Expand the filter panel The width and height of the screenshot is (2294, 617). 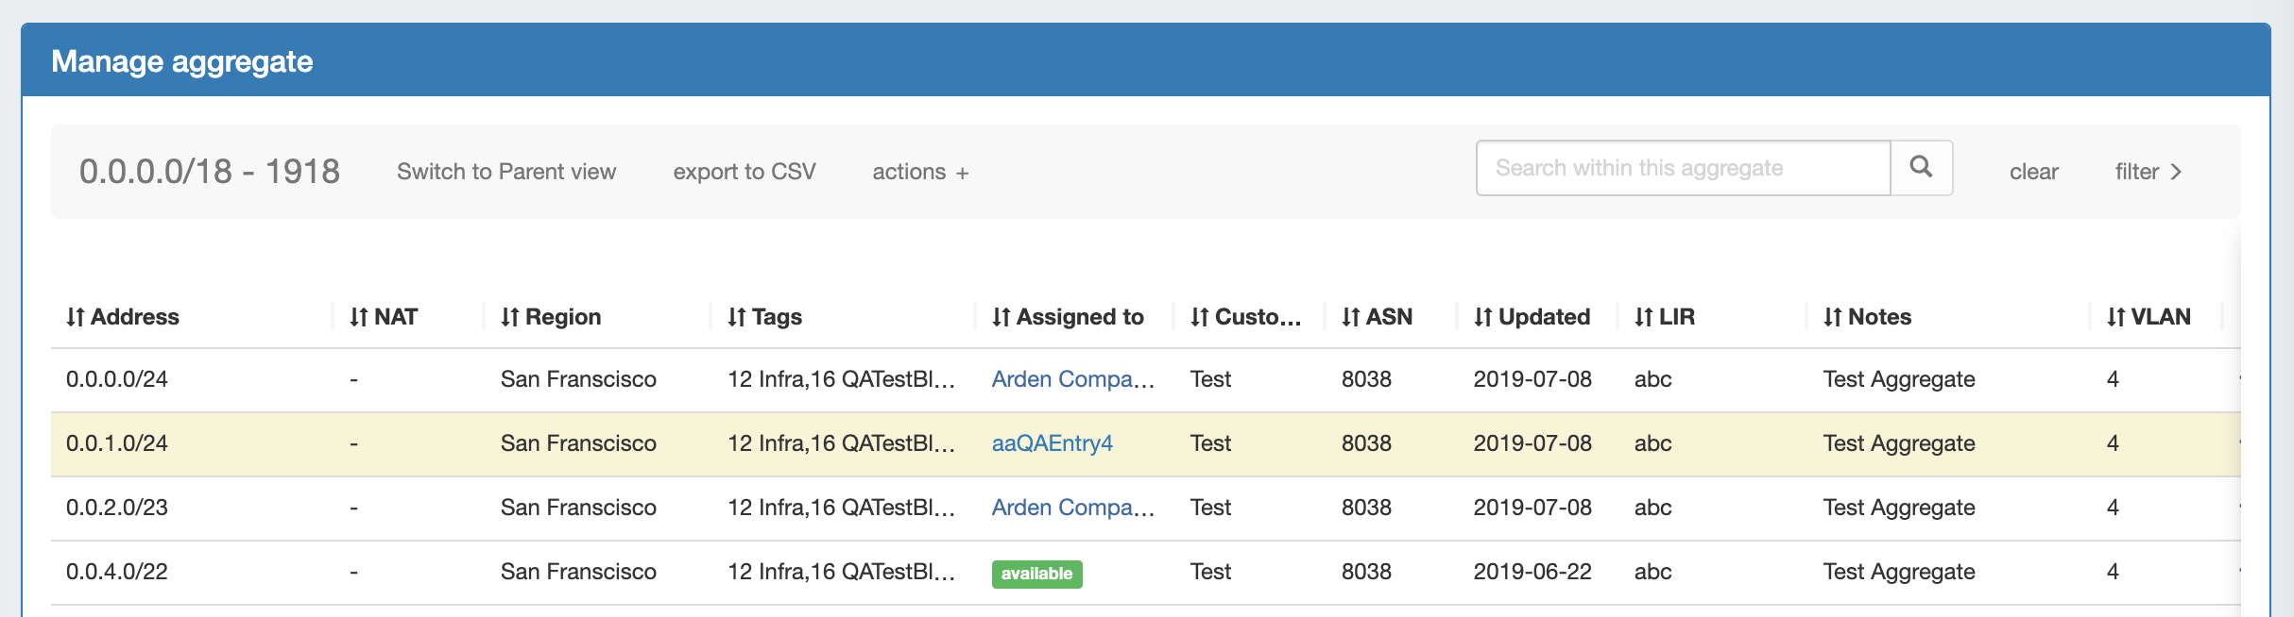point(2148,172)
